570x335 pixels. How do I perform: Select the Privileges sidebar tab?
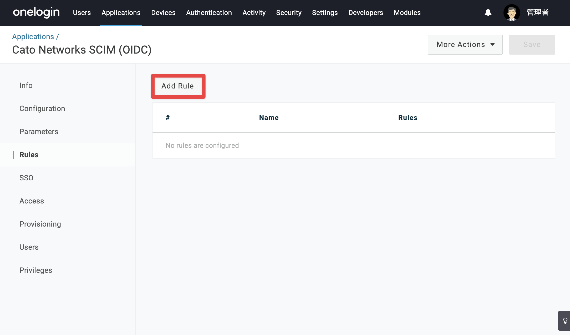[x=36, y=270]
